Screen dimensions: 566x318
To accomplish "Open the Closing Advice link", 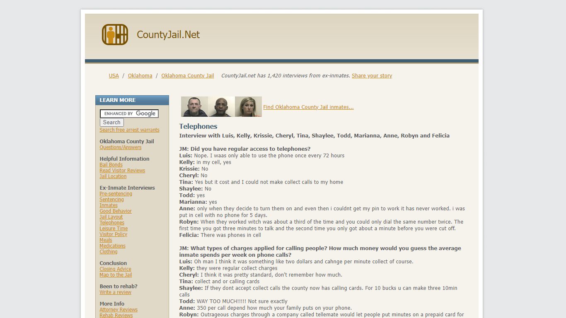I will click(x=115, y=269).
